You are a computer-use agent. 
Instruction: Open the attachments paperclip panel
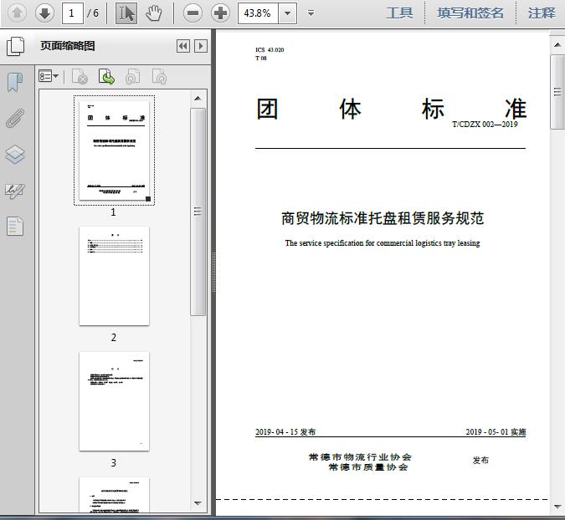point(15,118)
